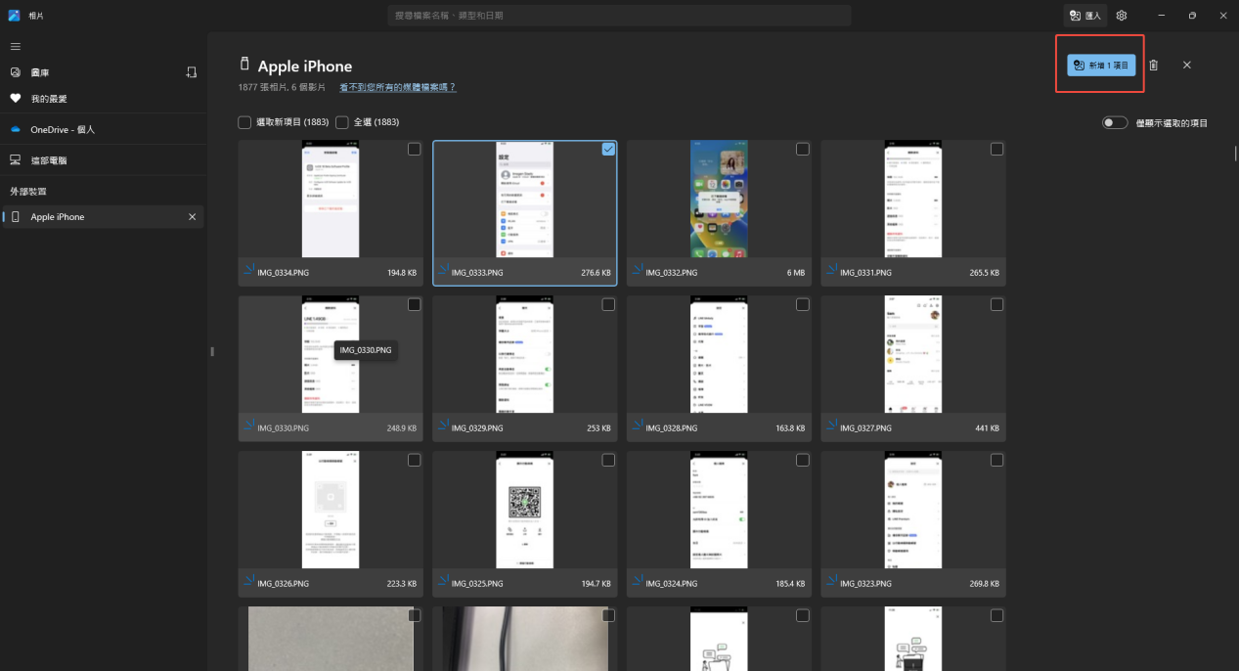Open Photos settings gear

1122,16
